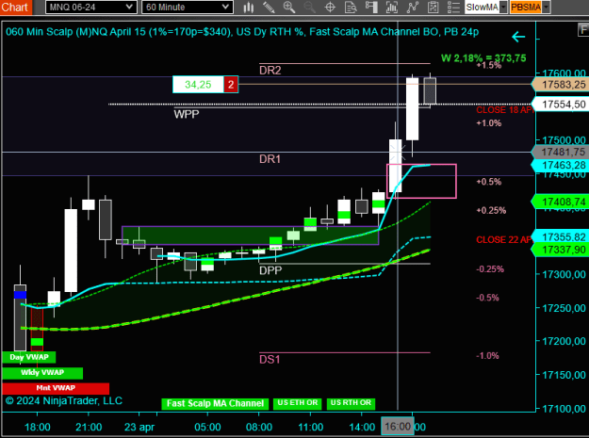Click the -0.5% level label
Viewport: 589px width, 438px height.
487,298
